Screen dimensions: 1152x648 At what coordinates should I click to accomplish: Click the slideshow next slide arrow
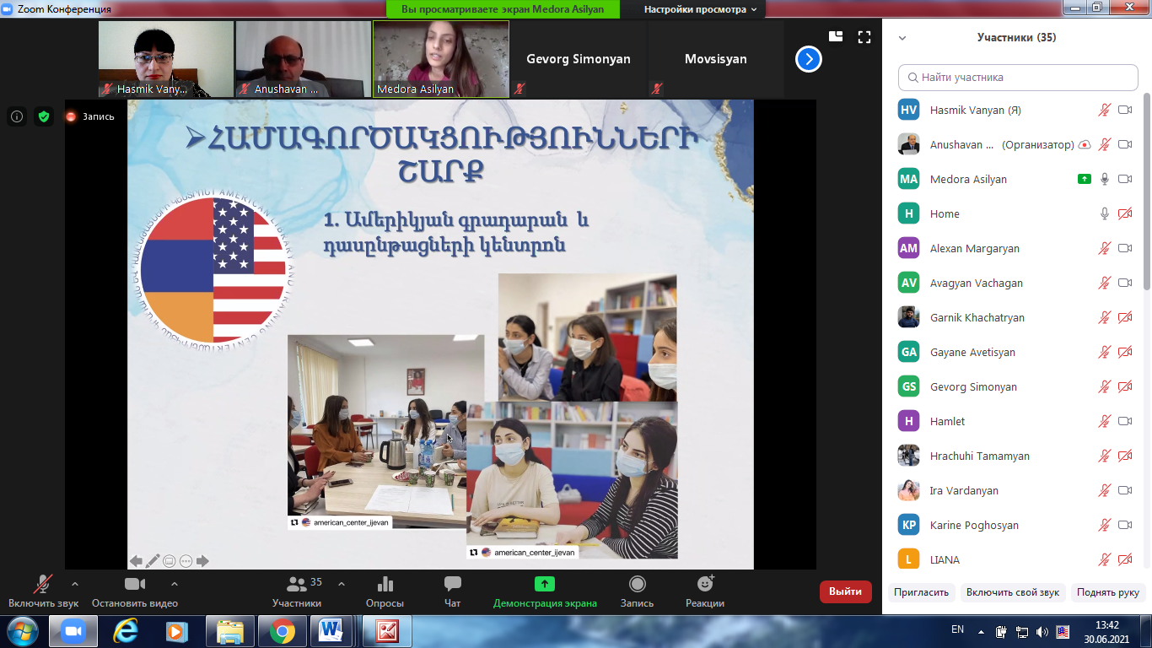(202, 560)
